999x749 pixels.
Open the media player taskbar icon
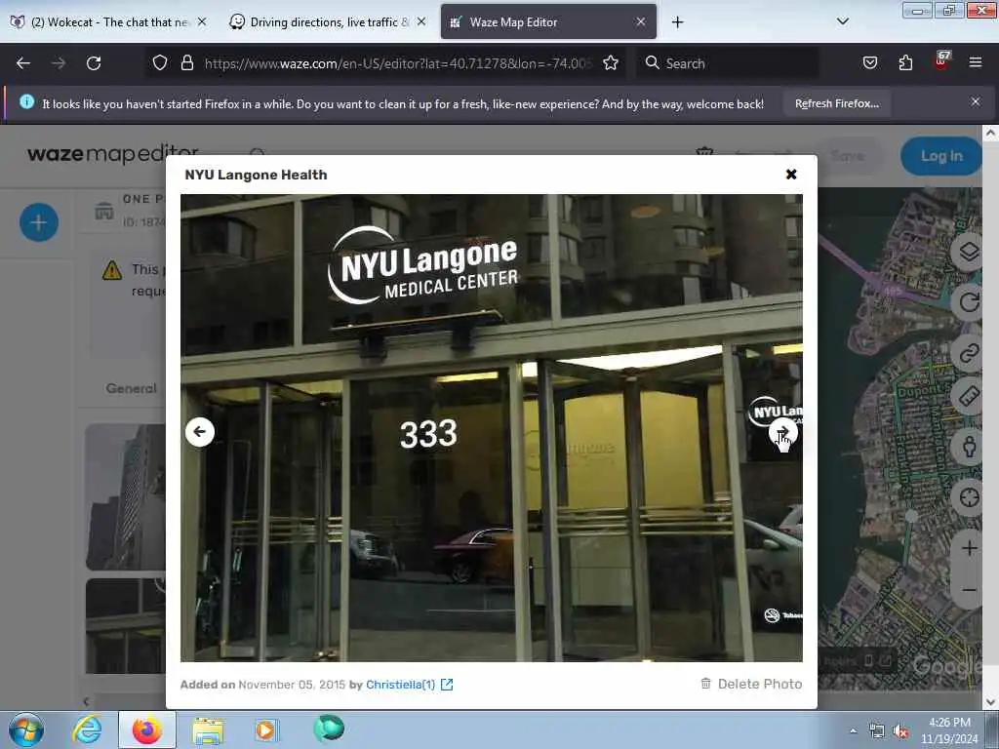265,729
